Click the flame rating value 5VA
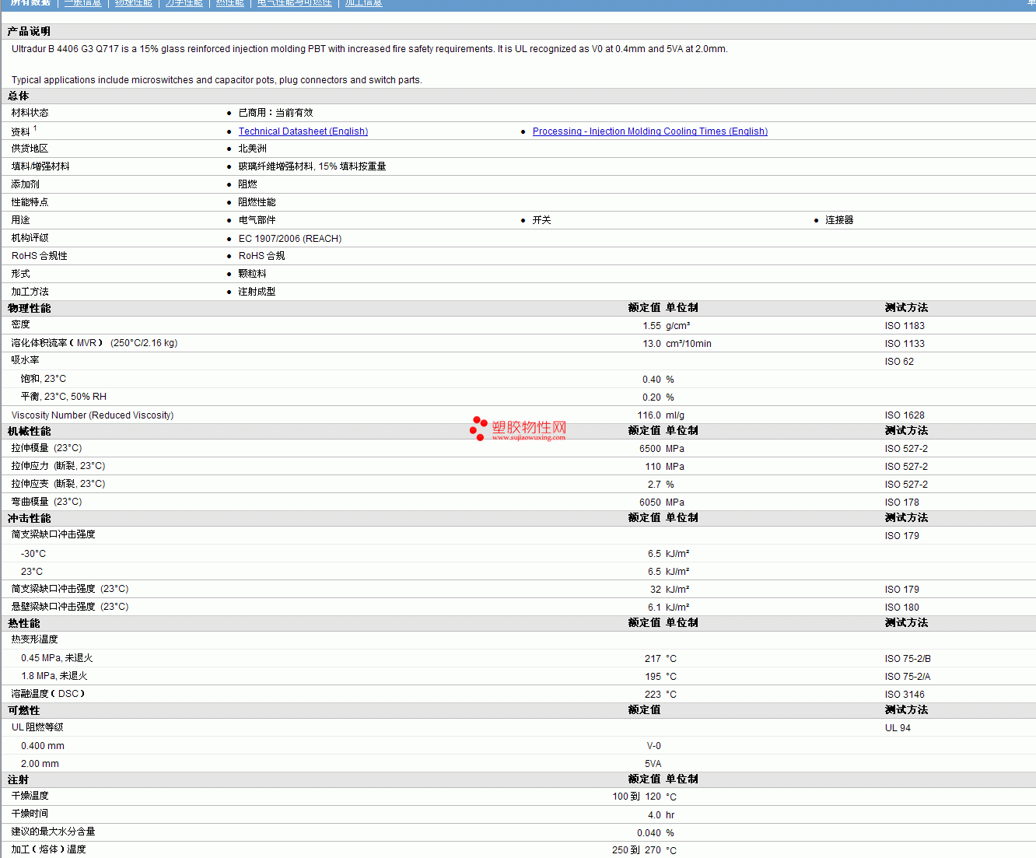The image size is (1036, 858). (653, 764)
